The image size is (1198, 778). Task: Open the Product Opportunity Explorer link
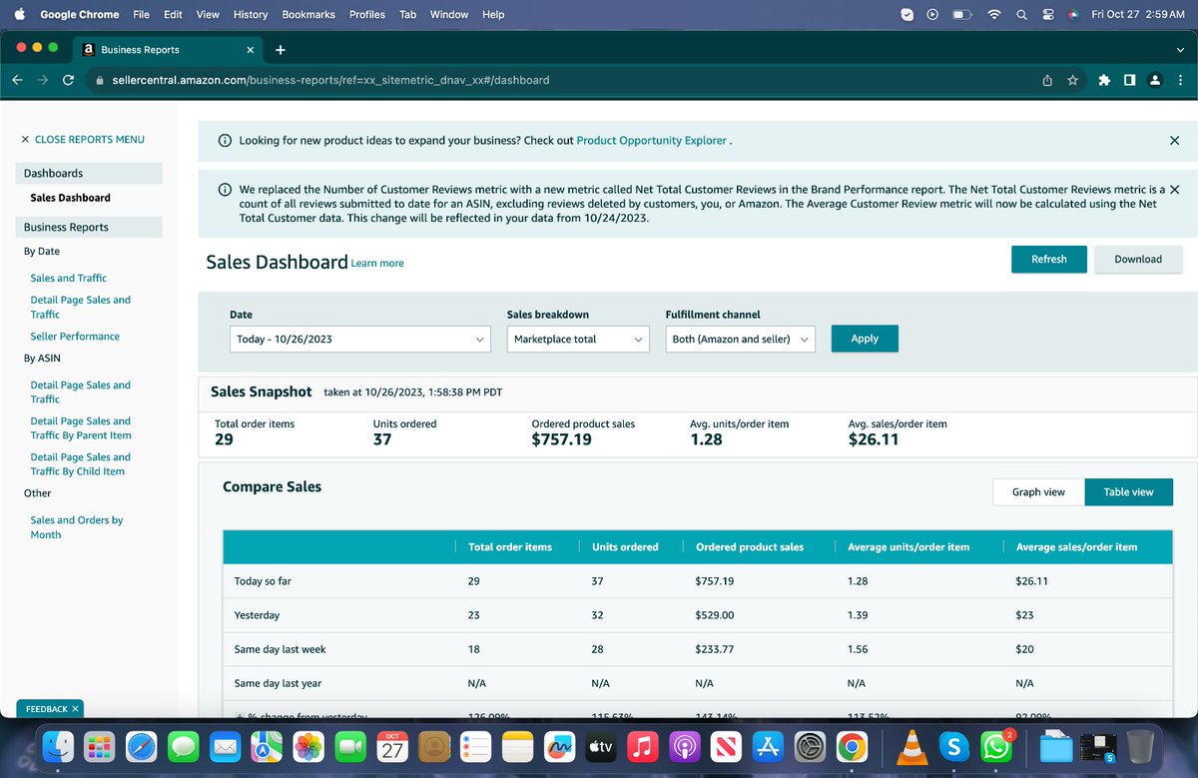[x=652, y=141]
